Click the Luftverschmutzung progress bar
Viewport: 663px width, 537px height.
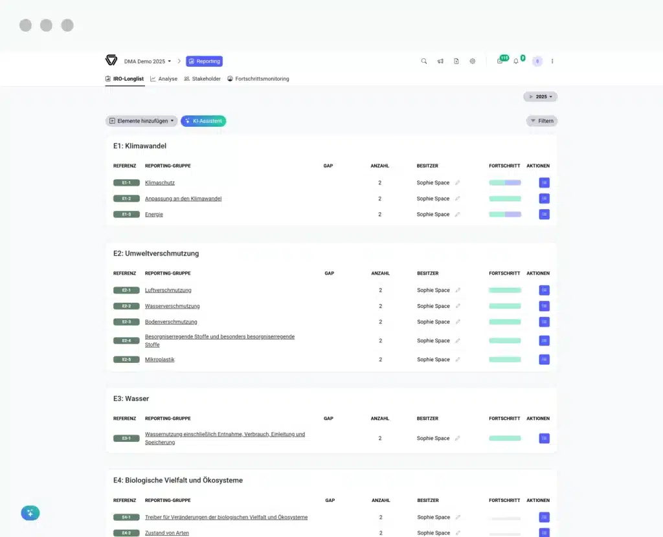[x=505, y=290]
